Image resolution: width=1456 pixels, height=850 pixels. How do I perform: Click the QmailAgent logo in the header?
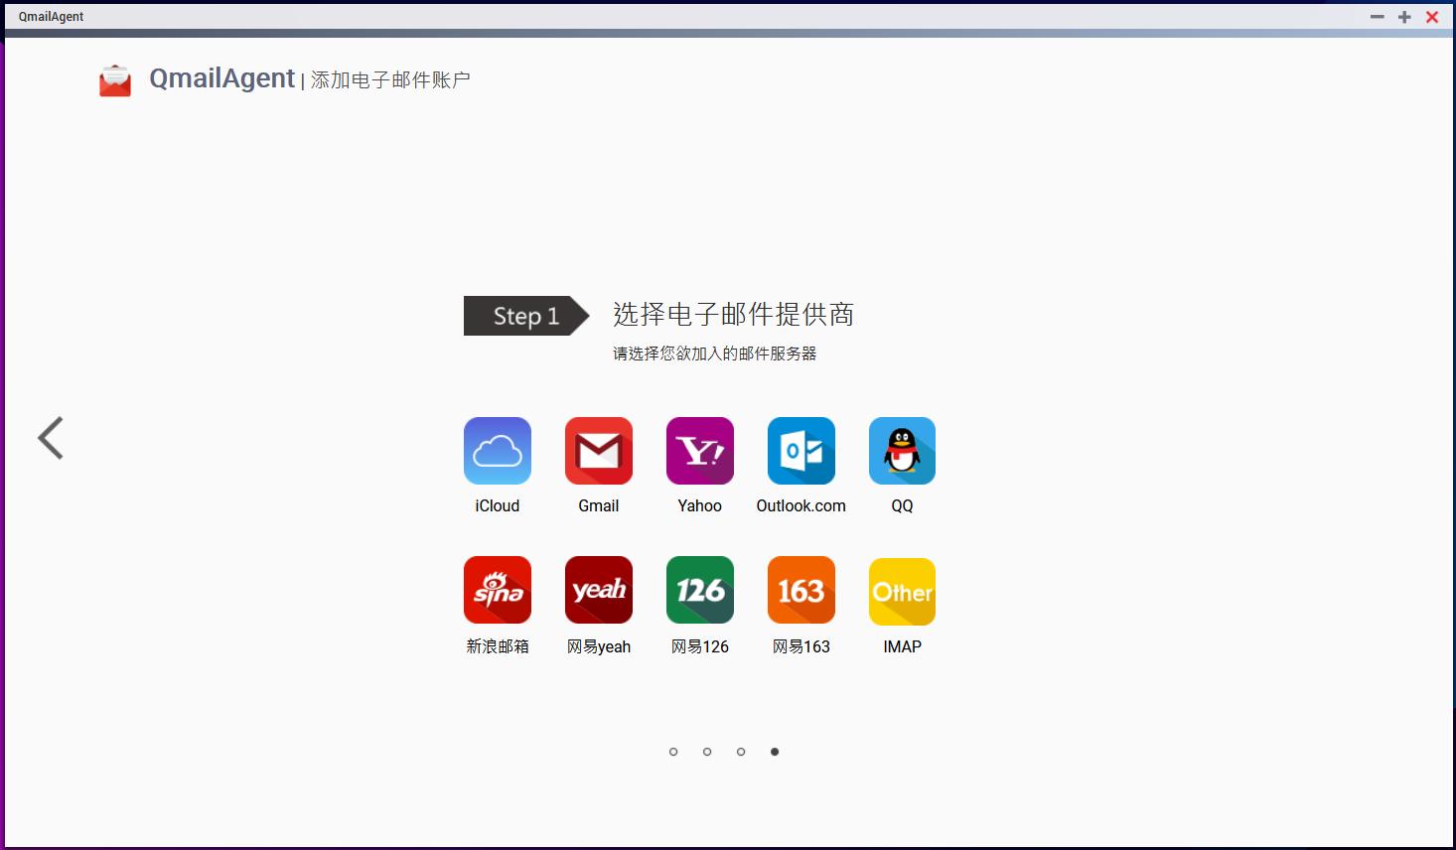114,79
